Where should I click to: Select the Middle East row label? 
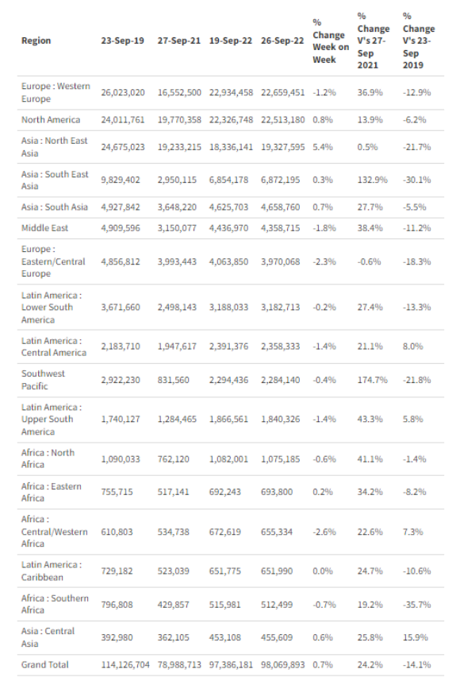[44, 227]
